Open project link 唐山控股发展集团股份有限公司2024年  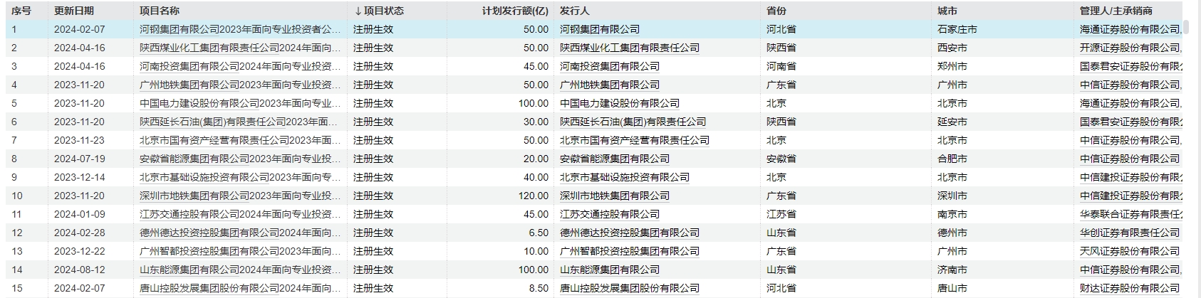241,289
